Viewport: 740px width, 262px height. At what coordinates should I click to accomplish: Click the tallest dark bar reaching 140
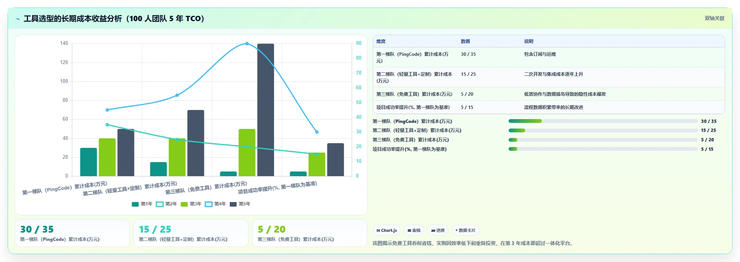pyautogui.click(x=266, y=110)
